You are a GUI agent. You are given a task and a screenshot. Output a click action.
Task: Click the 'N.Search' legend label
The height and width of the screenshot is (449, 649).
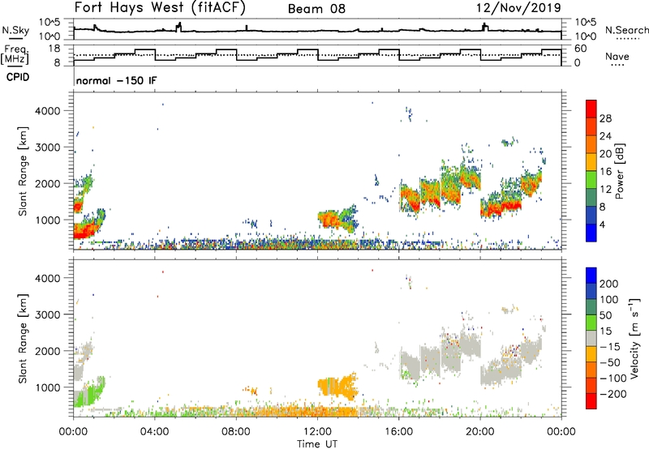[x=627, y=30]
